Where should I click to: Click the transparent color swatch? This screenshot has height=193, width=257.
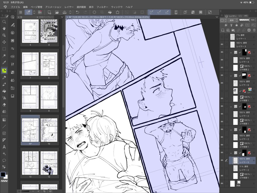click(x=4, y=181)
